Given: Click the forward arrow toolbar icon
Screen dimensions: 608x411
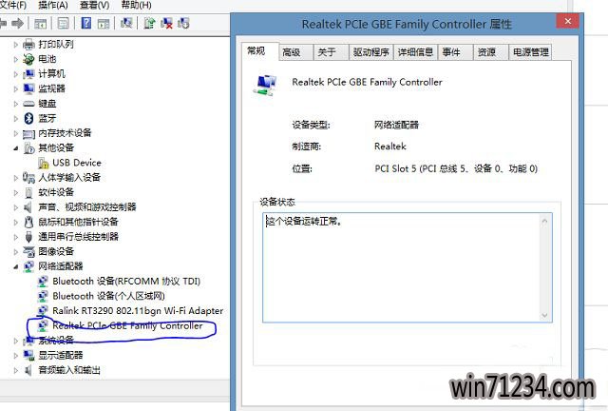Looking at the screenshot, I should click(x=17, y=24).
